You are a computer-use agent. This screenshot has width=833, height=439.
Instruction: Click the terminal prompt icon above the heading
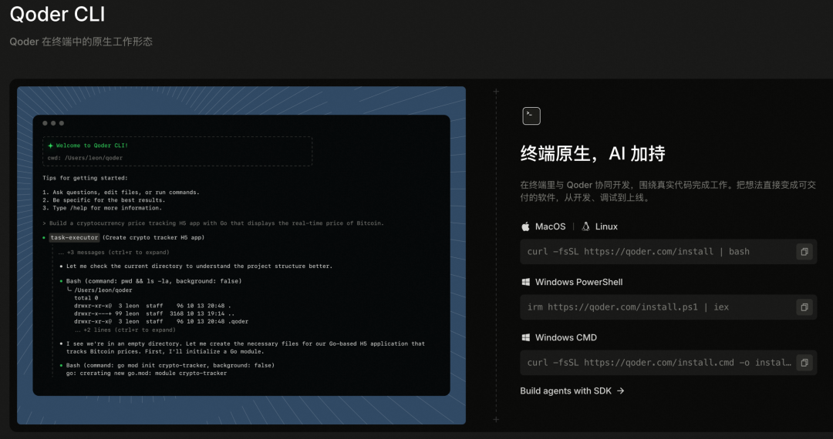(x=531, y=116)
